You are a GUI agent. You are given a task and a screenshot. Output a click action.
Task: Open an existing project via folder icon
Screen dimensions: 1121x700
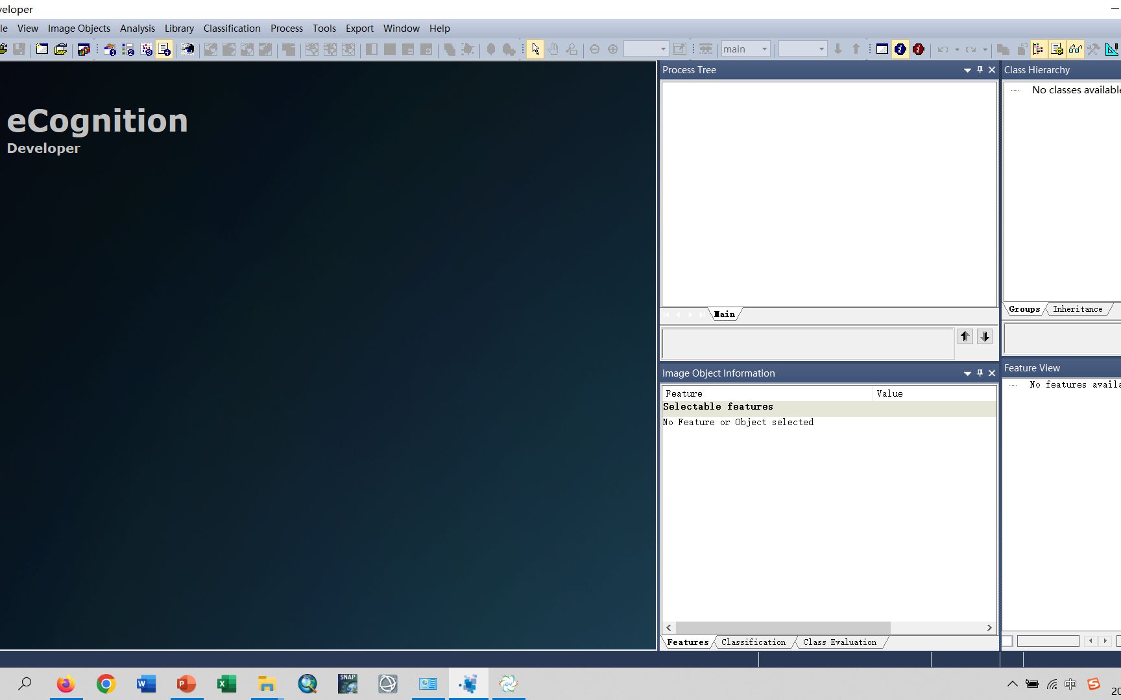(61, 49)
